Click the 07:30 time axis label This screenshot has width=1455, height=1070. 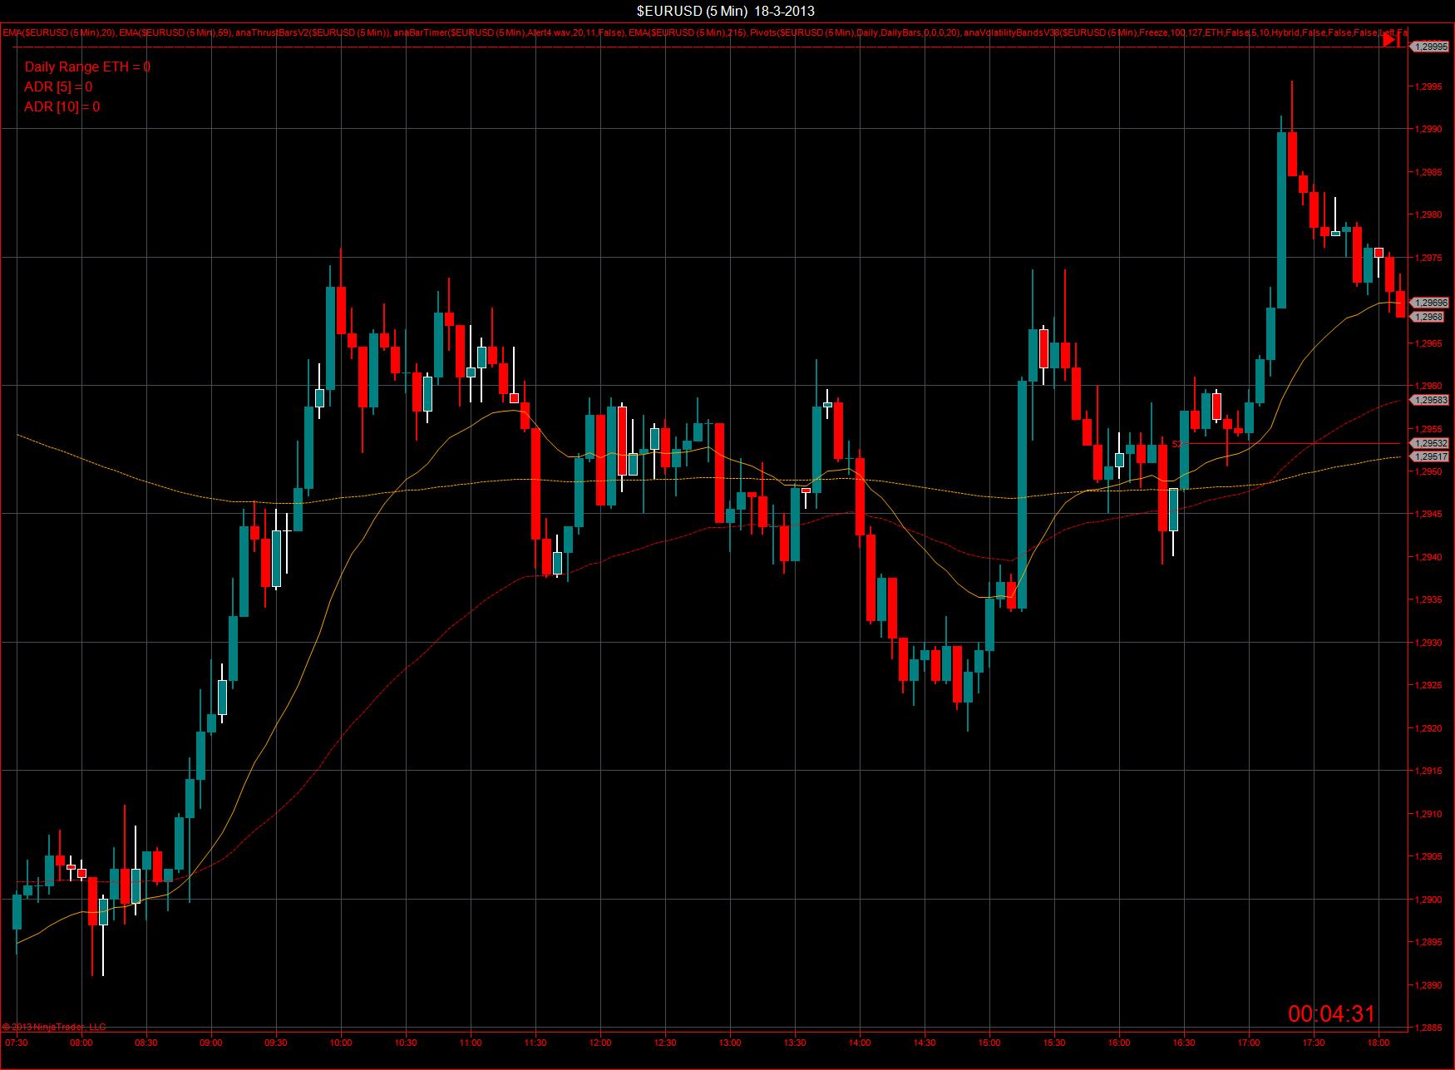click(17, 1043)
